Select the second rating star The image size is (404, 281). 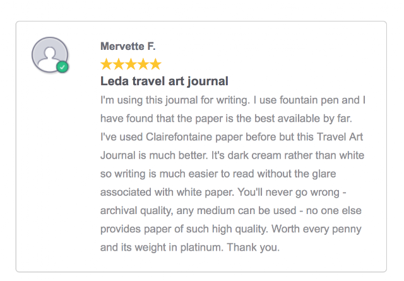coord(118,64)
